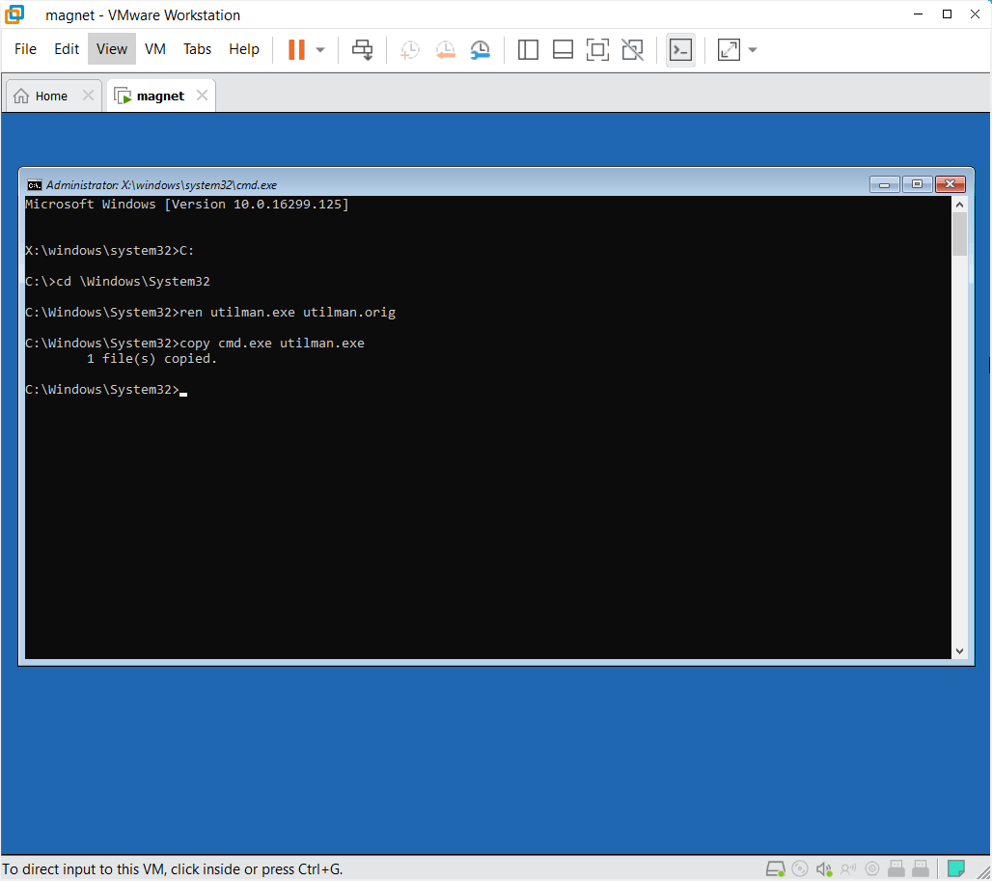Minimize the VMware Workstation window
Screen dimensions: 992x881
click(918, 14)
